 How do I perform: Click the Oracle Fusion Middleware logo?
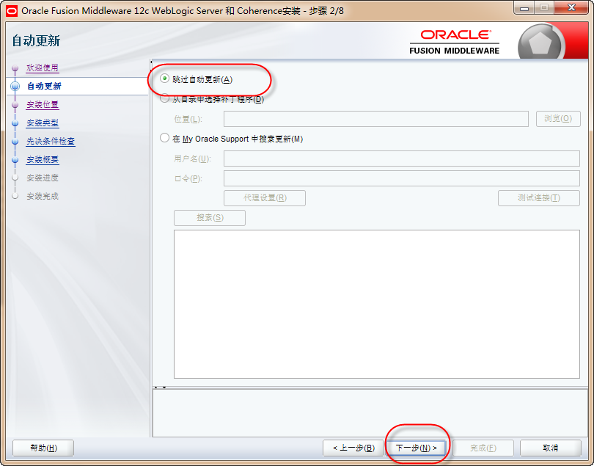click(x=454, y=42)
